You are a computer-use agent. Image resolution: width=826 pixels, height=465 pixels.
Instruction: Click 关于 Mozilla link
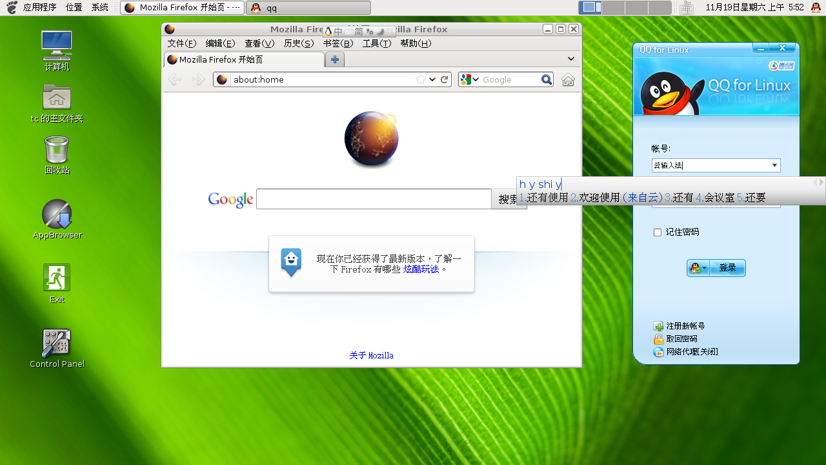(371, 355)
